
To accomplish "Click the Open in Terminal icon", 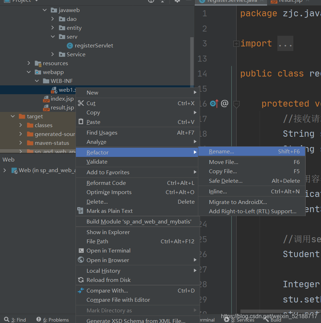I will click(x=81, y=250).
